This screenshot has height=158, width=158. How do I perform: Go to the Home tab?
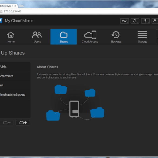click(11, 37)
